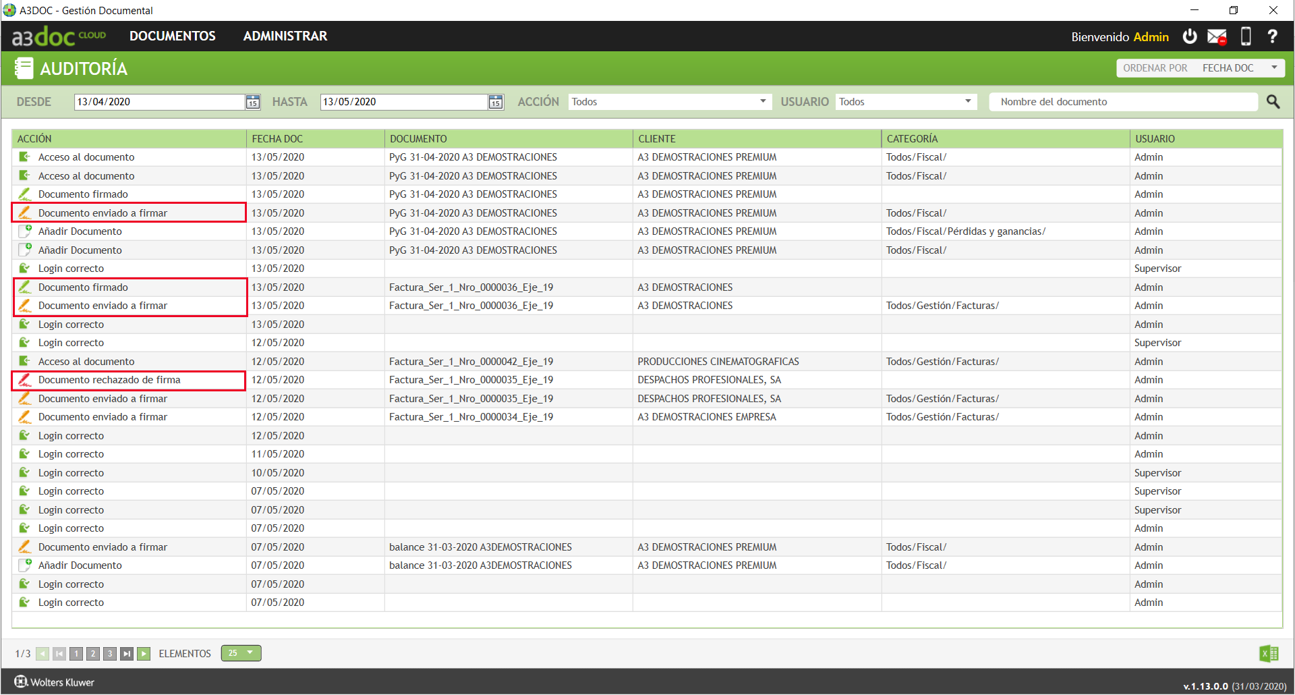Select the Documento rechazado de firma row

(x=647, y=380)
